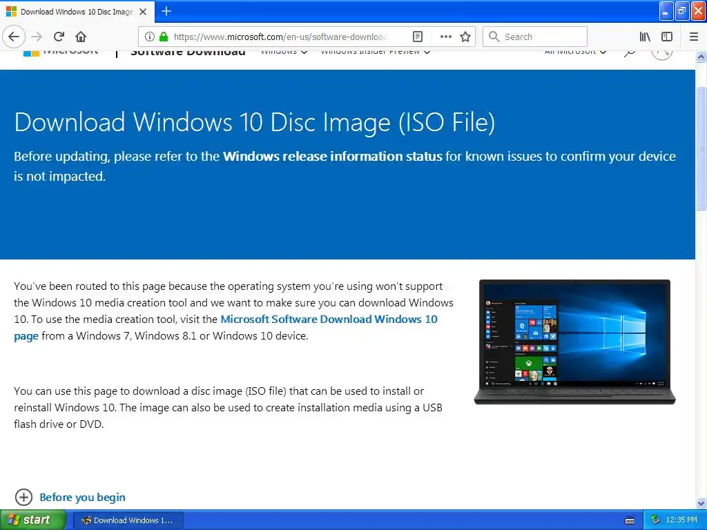Click the Windows 10 laptop image
Image resolution: width=707 pixels, height=530 pixels.
click(574, 342)
